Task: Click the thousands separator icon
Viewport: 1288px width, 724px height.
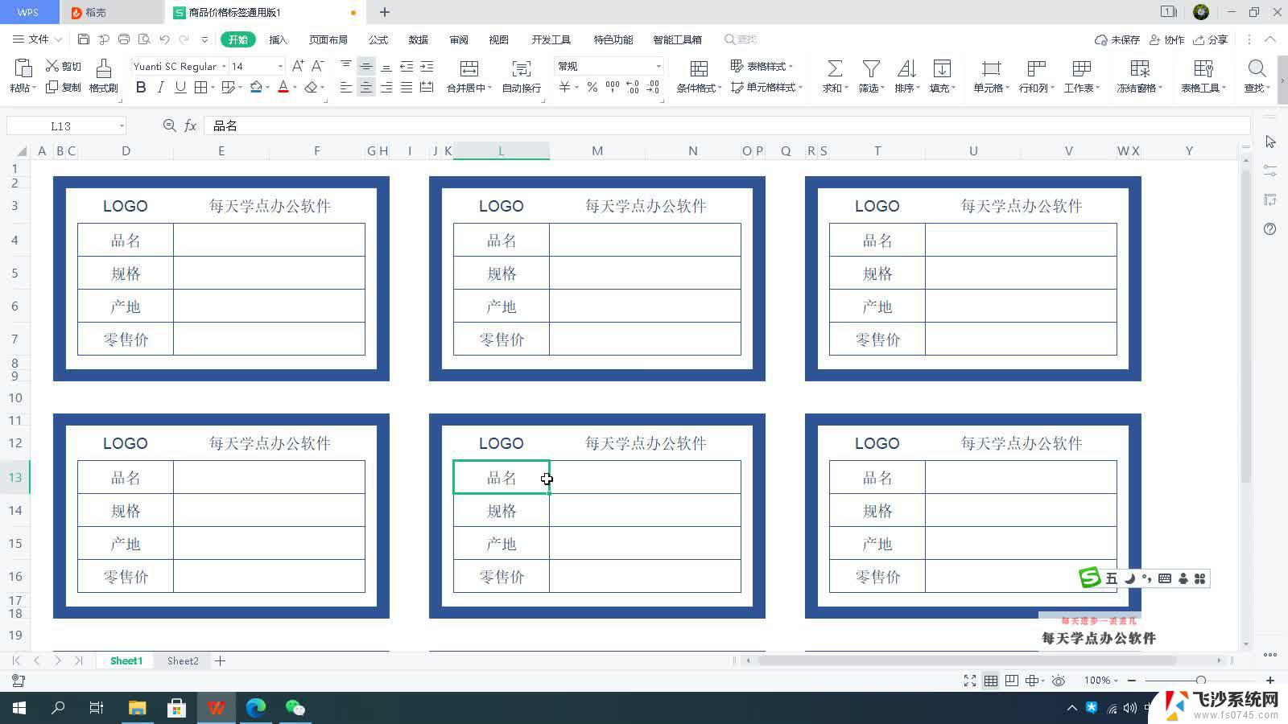Action: pyautogui.click(x=613, y=87)
